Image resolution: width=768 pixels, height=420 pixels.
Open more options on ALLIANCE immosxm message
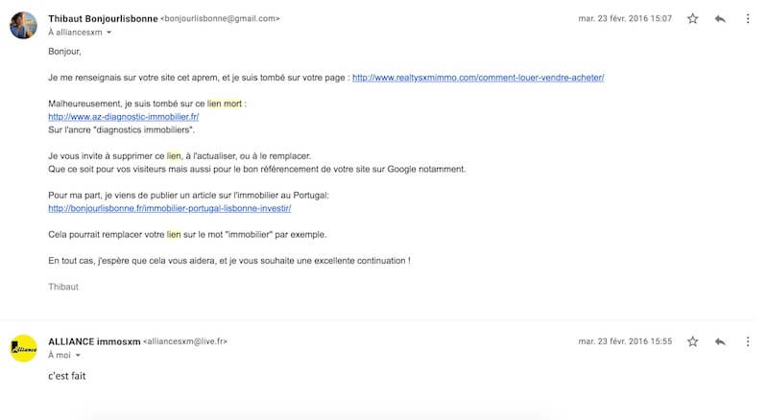tap(746, 341)
